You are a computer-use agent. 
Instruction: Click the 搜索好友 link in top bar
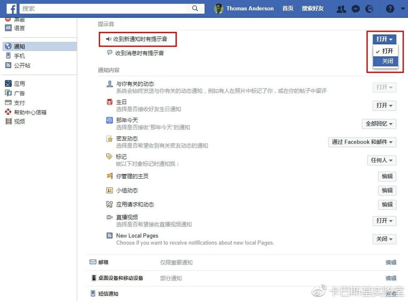point(313,9)
